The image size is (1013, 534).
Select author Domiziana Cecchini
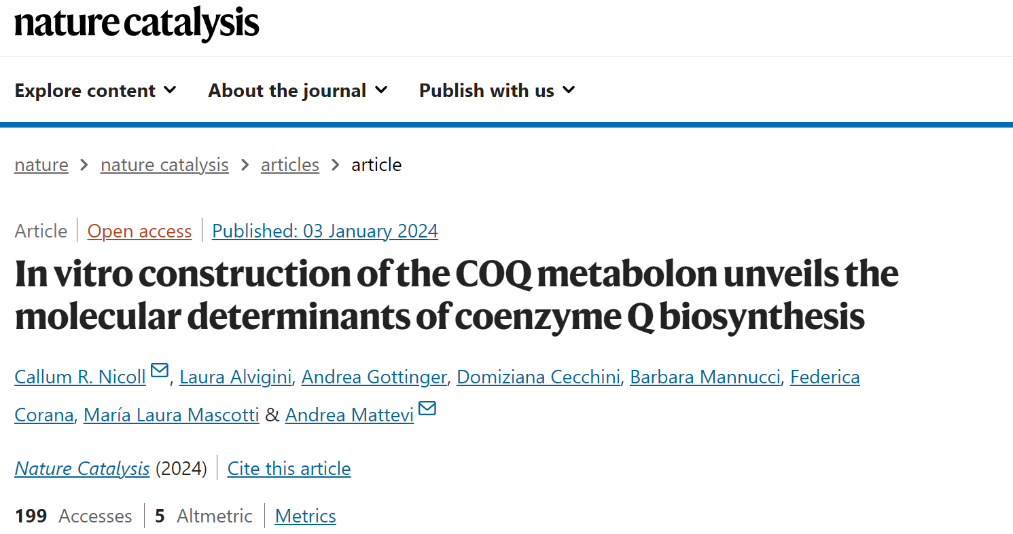pos(539,377)
